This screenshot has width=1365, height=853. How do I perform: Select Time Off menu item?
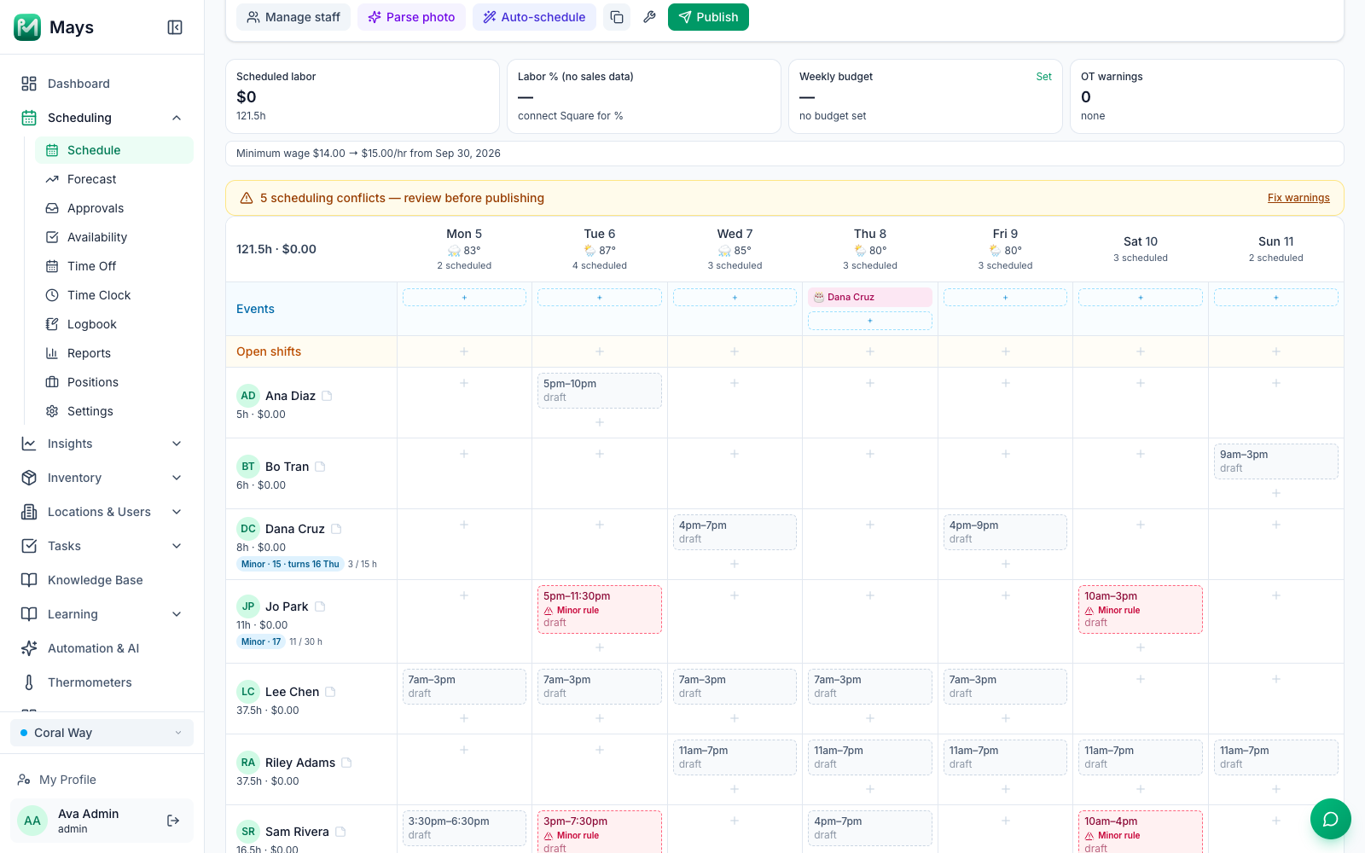pyautogui.click(x=114, y=266)
